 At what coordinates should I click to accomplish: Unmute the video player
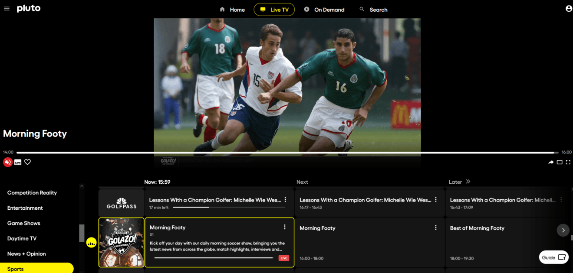pos(7,162)
